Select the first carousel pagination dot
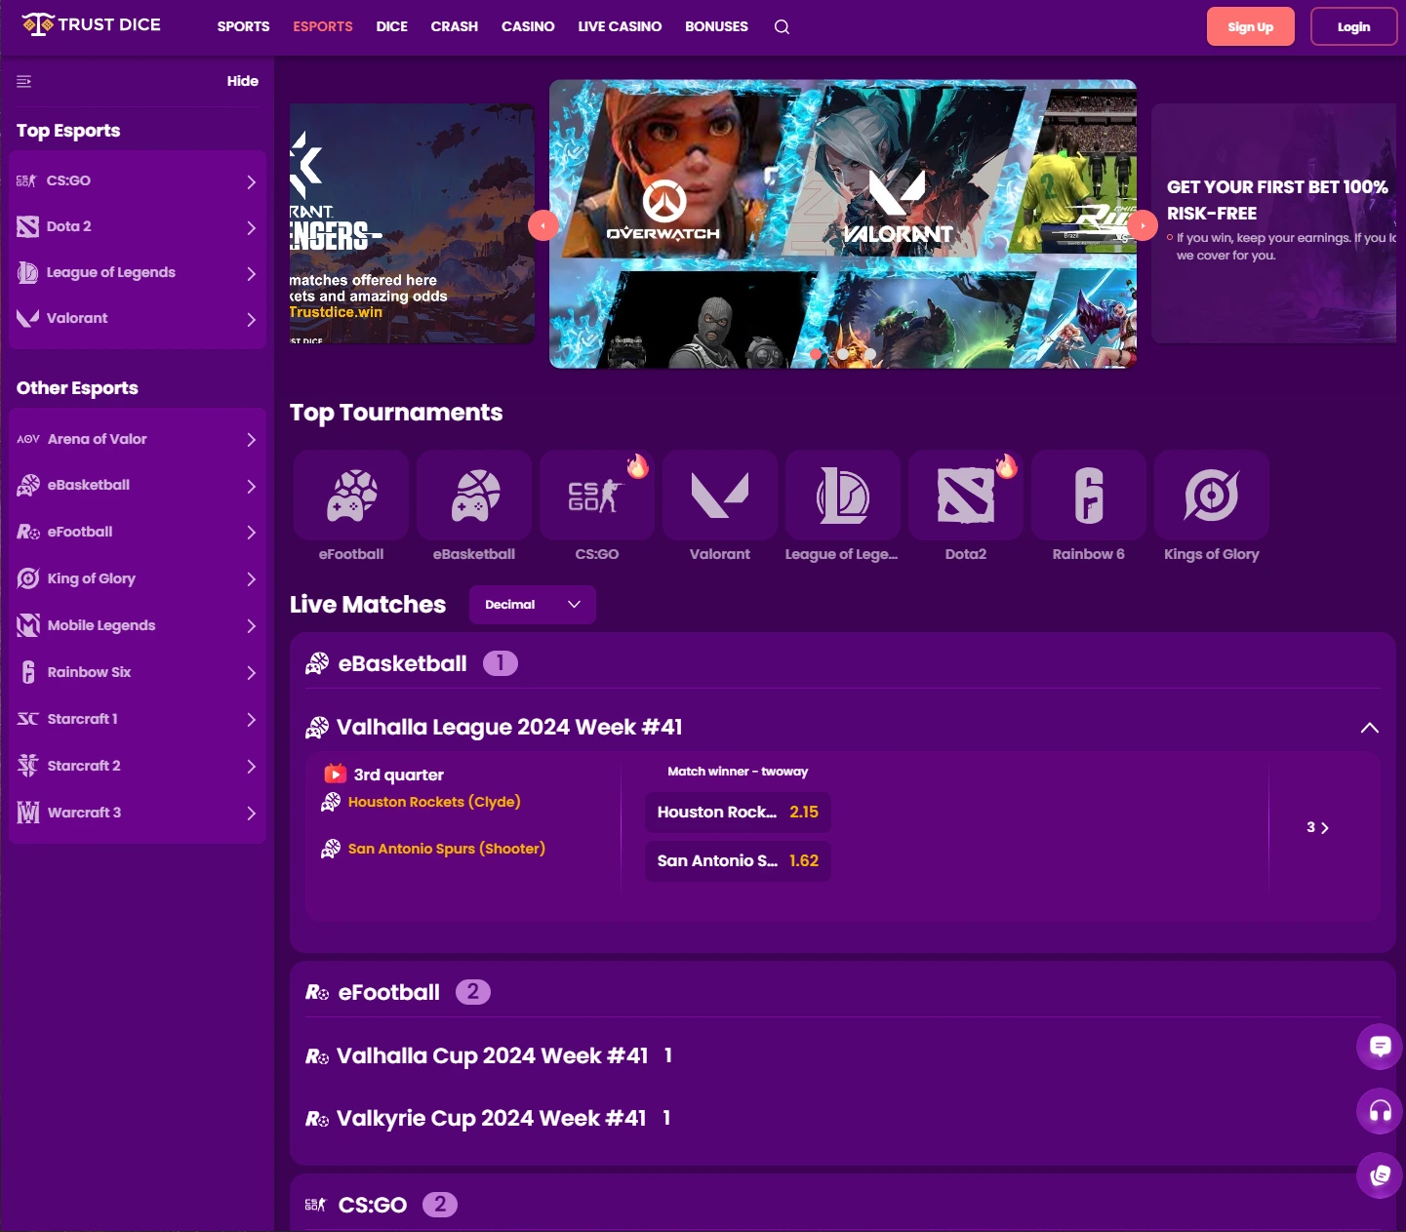This screenshot has width=1406, height=1232. point(816,354)
